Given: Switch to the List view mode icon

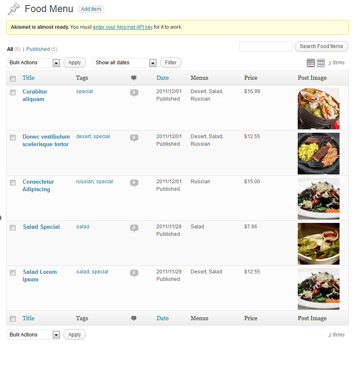Looking at the screenshot, I should tap(311, 63).
